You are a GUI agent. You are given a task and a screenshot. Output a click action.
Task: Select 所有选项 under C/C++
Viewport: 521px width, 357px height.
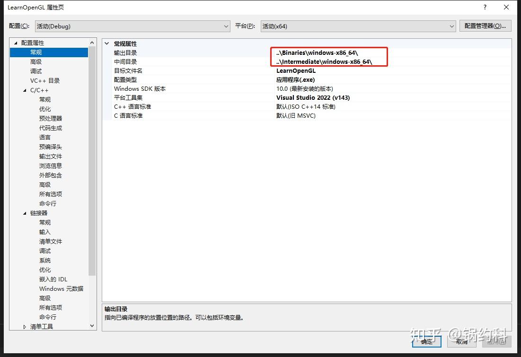pyautogui.click(x=51, y=194)
